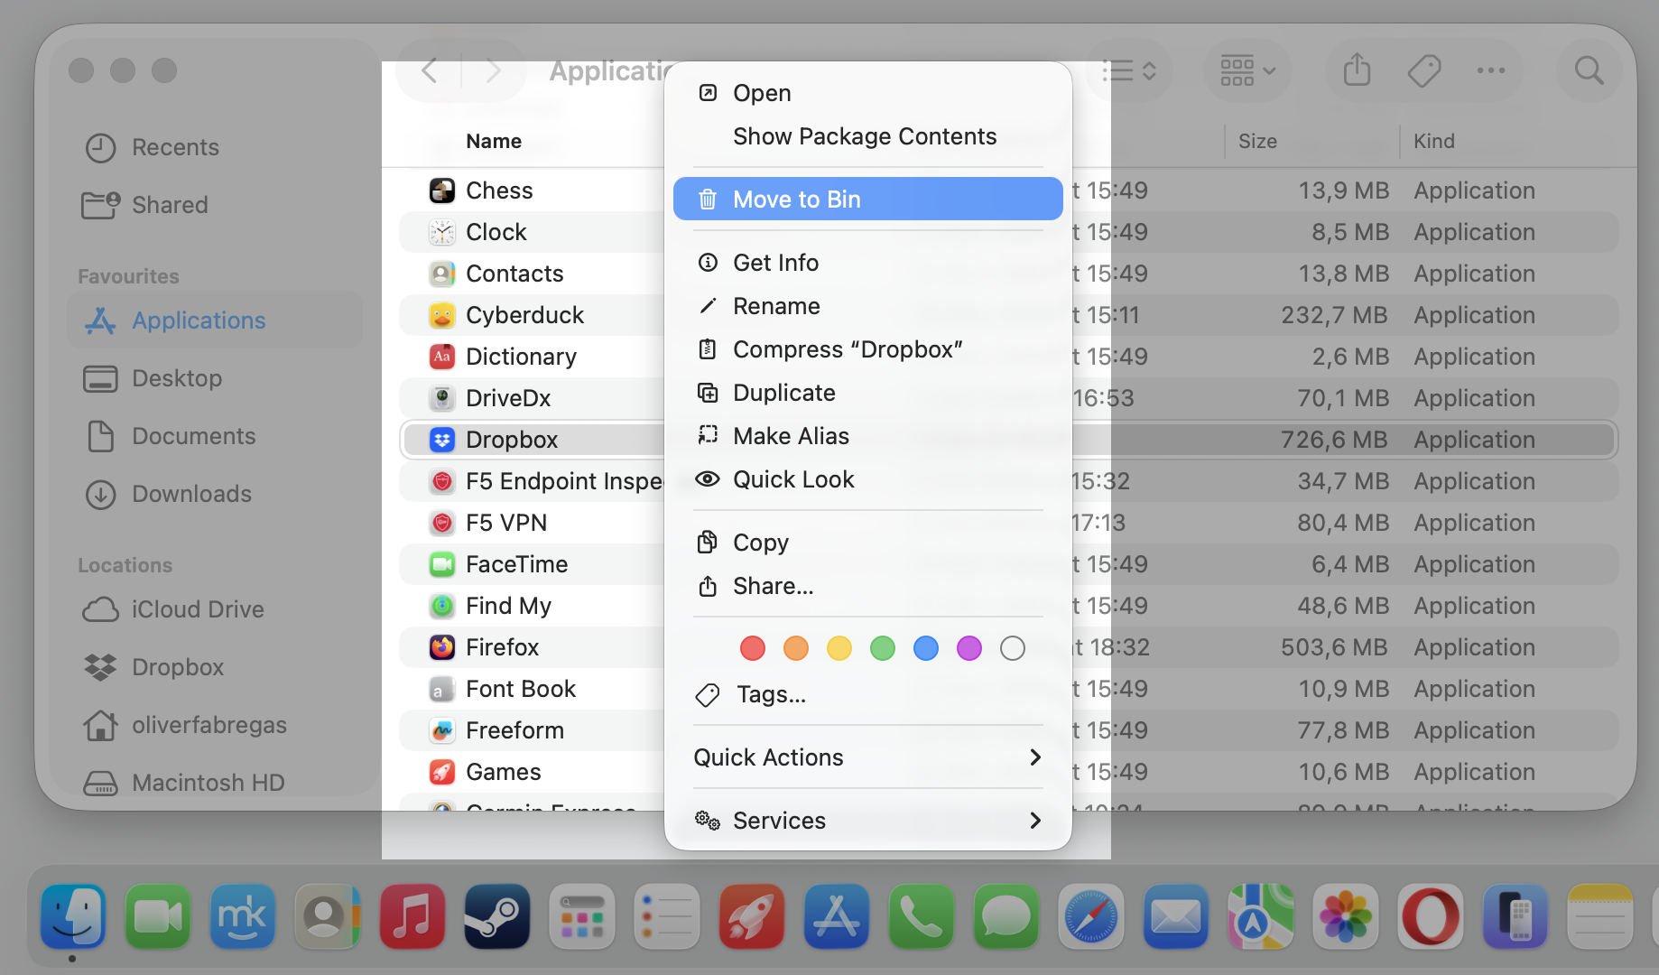Screen dimensions: 1659x975
Task: Open Safari from the Dock
Action: pos(1091,916)
